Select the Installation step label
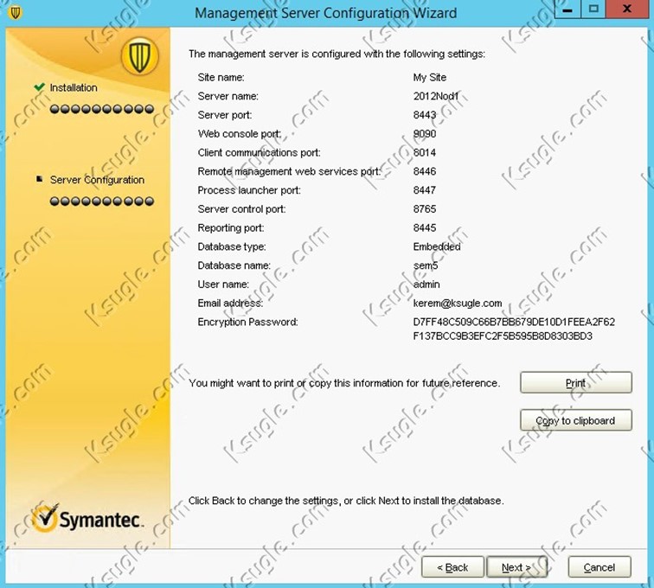 (x=74, y=87)
